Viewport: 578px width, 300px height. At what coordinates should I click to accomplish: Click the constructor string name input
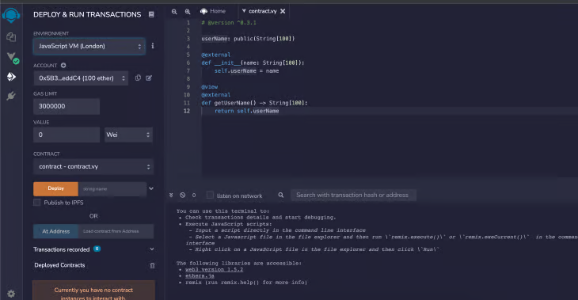coord(112,188)
